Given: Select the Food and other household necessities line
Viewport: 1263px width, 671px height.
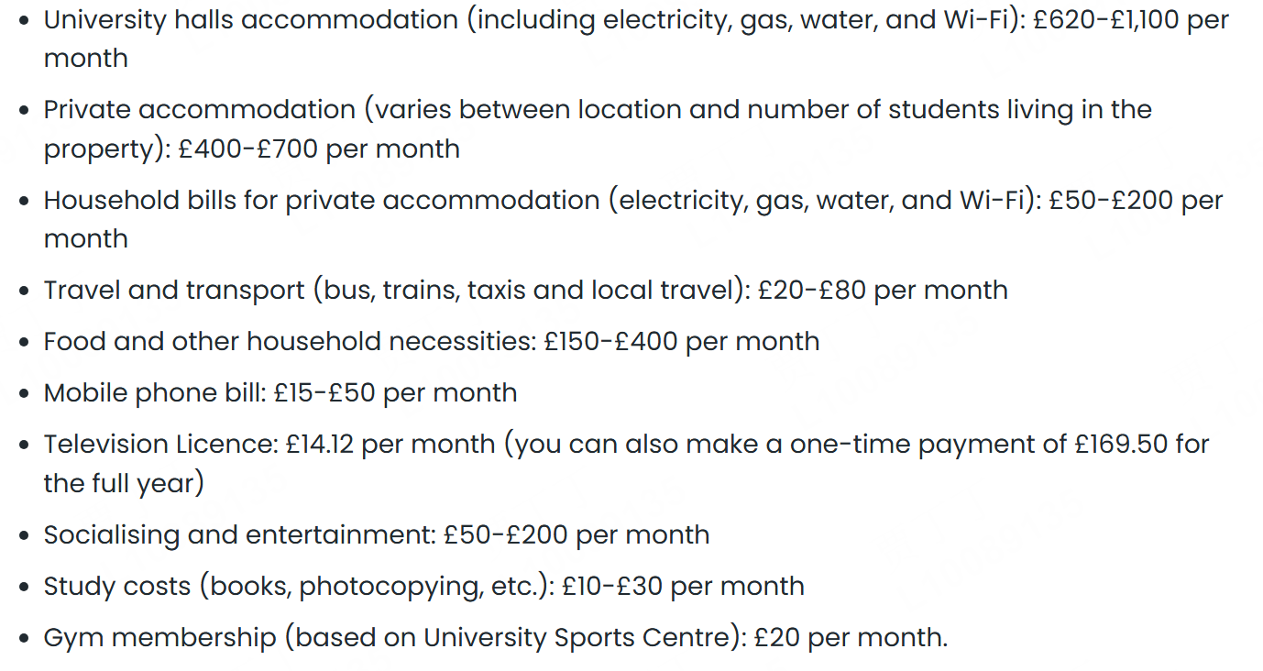Looking at the screenshot, I should pyautogui.click(x=432, y=342).
